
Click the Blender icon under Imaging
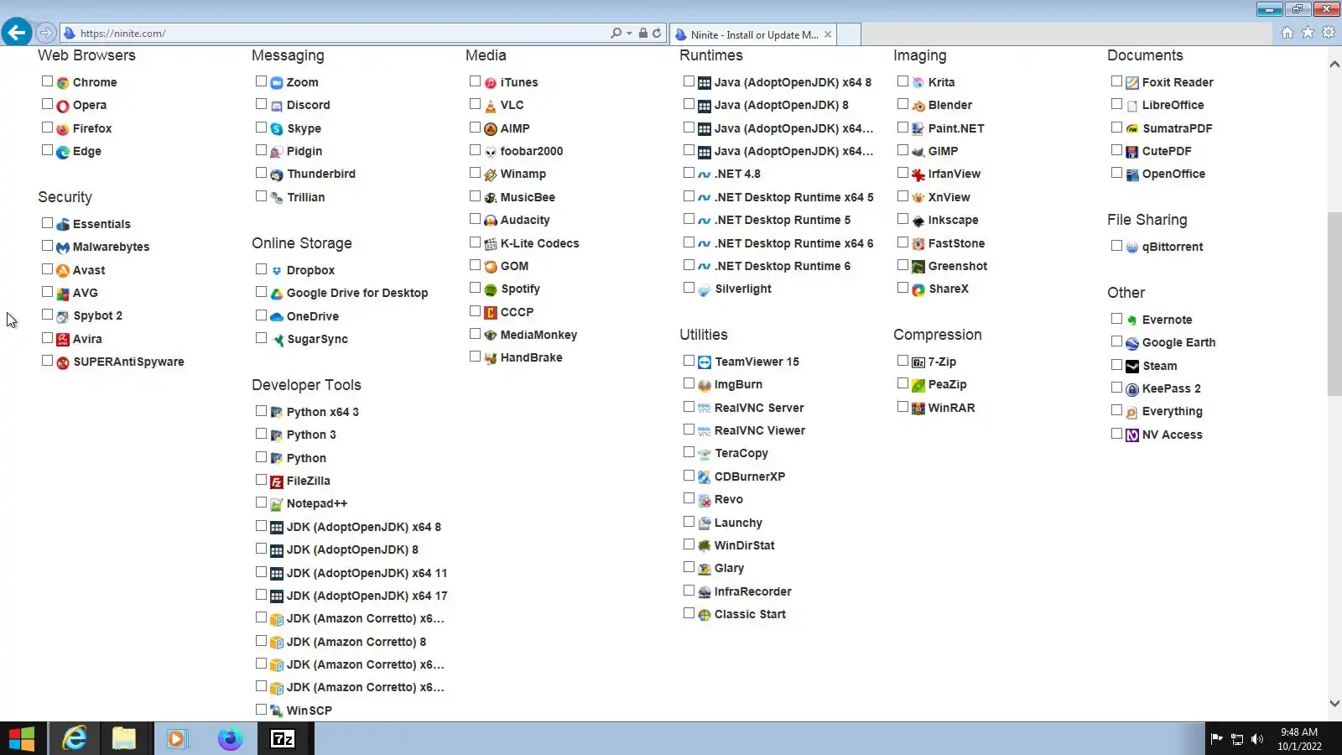point(918,106)
